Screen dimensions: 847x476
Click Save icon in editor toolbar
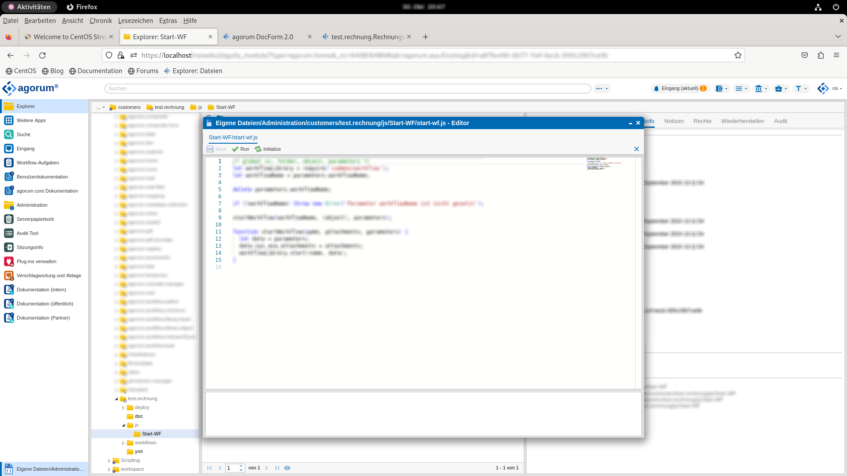[217, 149]
